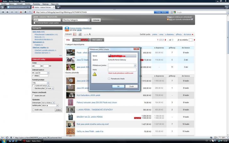
Task: Sort results by 'cena' link
Action: point(161,34)
